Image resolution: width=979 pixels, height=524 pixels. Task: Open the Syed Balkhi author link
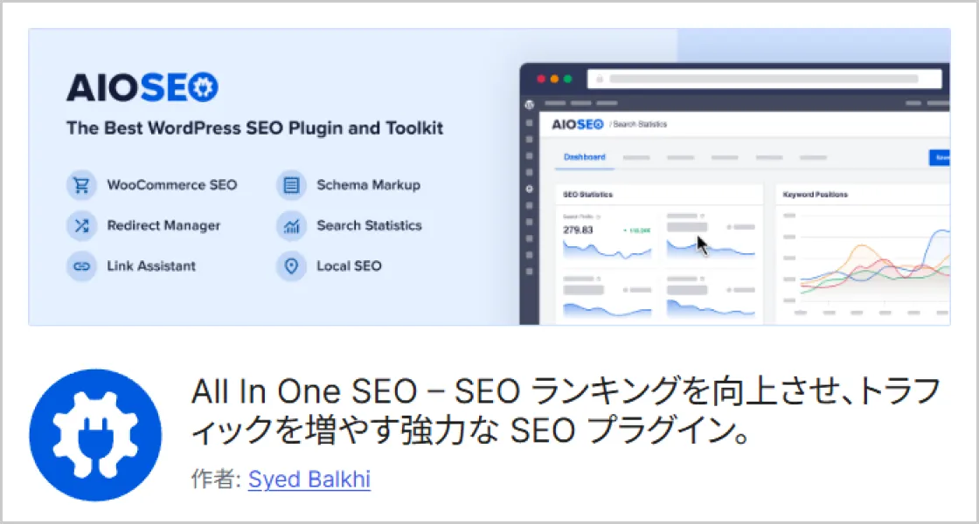point(309,479)
